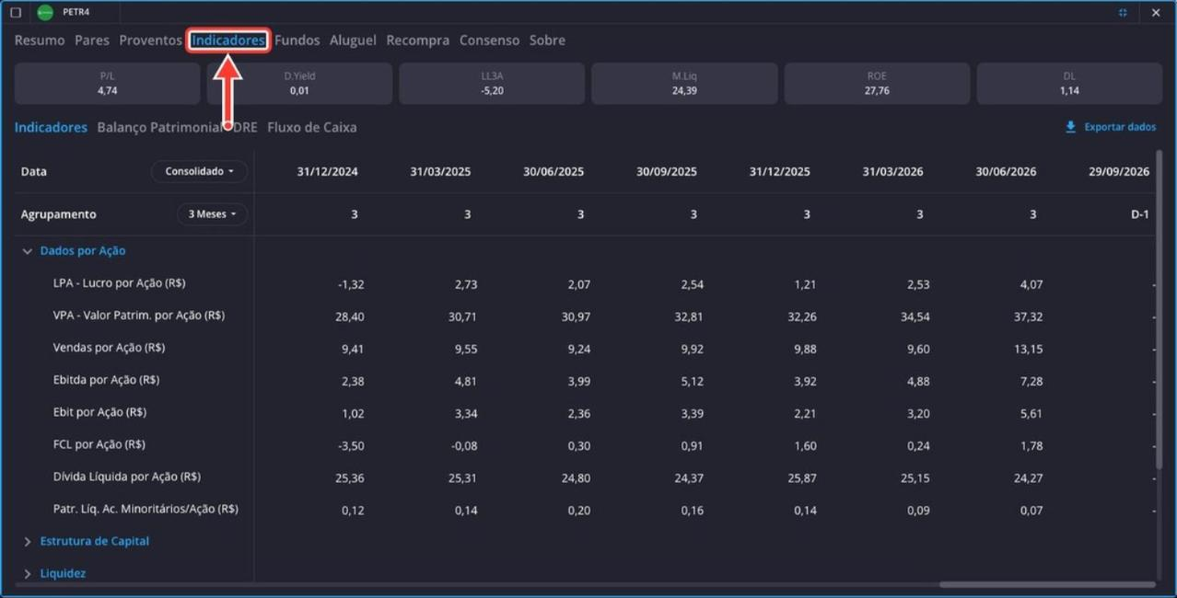Click the Vendas por Ação (R$) row label
The height and width of the screenshot is (598, 1177).
(x=110, y=348)
